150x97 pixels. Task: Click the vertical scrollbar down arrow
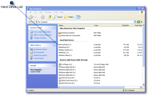[144, 84]
